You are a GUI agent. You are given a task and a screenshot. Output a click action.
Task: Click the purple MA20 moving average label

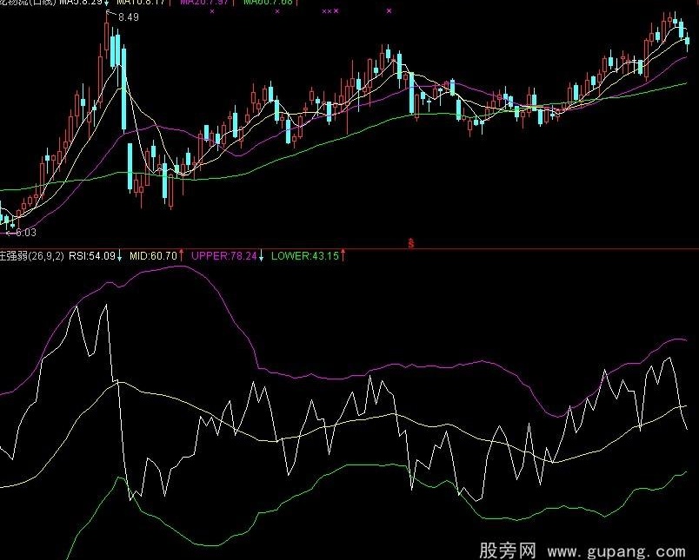[204, 2]
